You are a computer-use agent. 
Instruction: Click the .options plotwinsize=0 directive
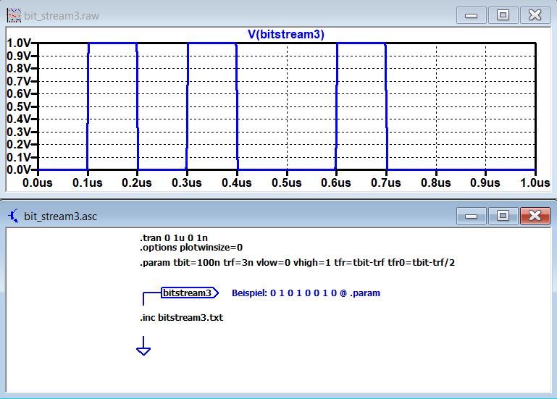pyautogui.click(x=191, y=247)
